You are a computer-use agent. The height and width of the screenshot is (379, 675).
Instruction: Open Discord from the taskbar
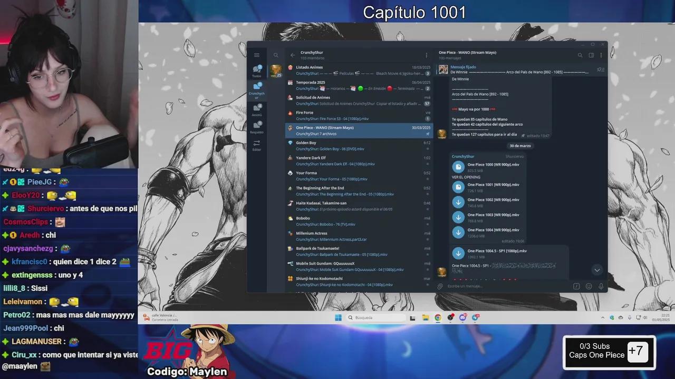463,317
